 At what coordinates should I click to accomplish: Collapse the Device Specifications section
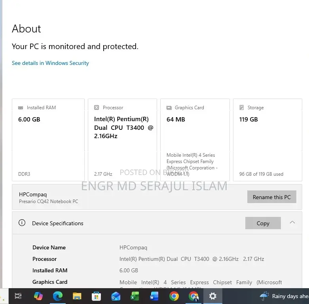click(292, 222)
